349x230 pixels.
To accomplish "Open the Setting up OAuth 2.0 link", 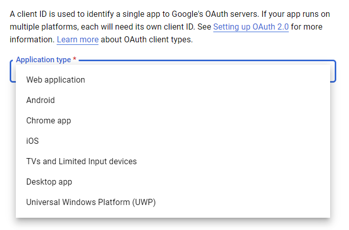I will [x=251, y=27].
